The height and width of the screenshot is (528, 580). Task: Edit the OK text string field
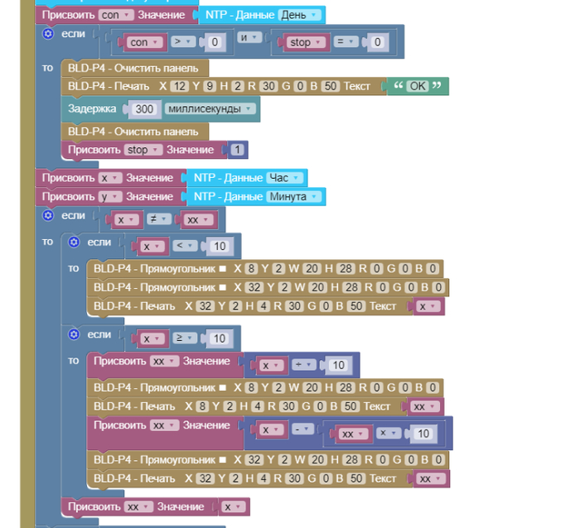(x=418, y=86)
